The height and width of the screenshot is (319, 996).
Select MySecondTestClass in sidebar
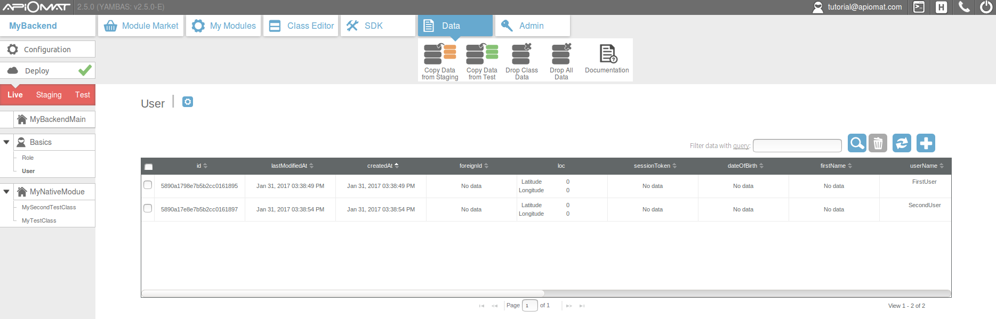pos(49,207)
